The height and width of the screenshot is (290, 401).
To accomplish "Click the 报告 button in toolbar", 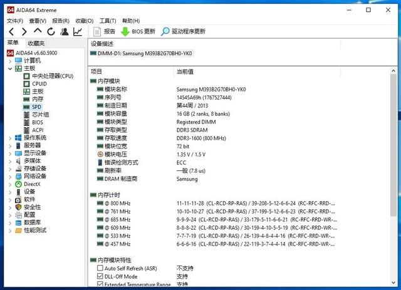I will tap(104, 31).
